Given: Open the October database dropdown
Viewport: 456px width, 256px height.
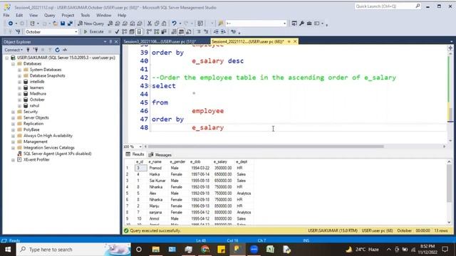Looking at the screenshot, I should [x=51, y=31].
